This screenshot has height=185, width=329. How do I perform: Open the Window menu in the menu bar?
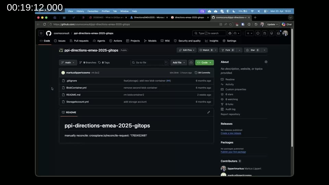point(124,11)
